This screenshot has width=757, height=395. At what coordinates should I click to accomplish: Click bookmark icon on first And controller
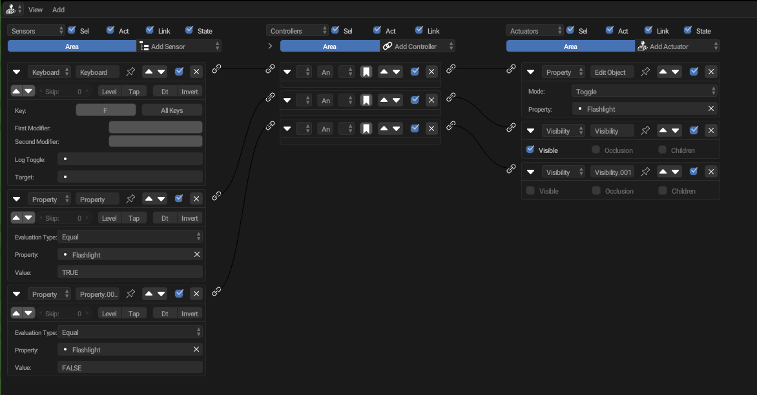point(366,72)
